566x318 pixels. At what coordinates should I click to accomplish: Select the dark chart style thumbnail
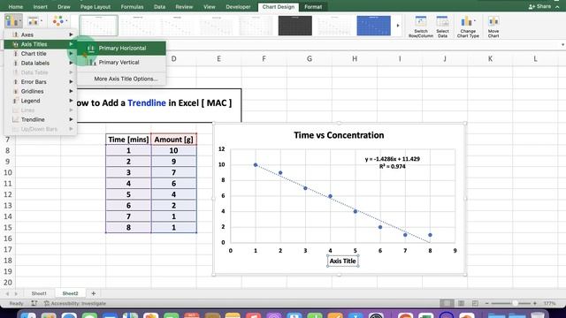294,26
